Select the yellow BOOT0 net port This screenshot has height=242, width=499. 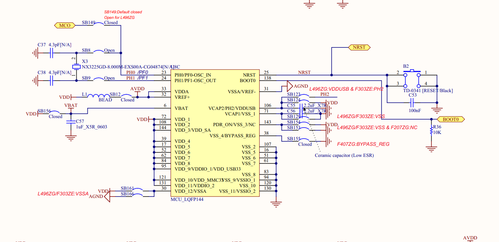451,120
